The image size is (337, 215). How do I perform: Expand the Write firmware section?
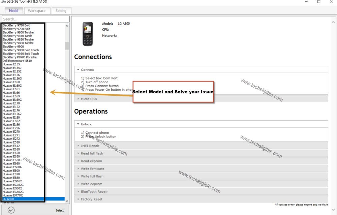(x=201, y=169)
